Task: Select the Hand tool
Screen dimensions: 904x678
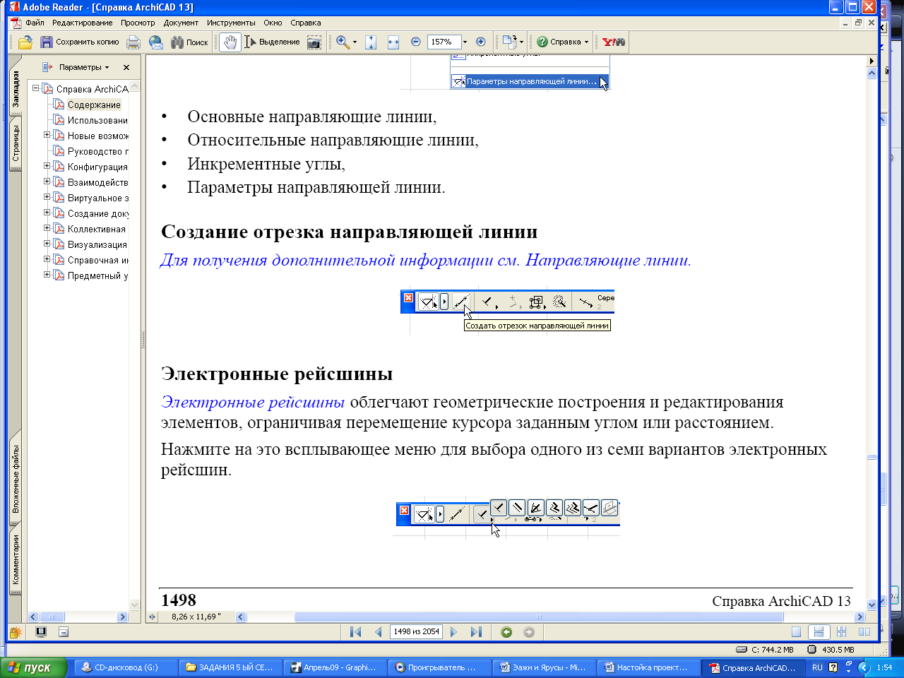Action: [230, 42]
